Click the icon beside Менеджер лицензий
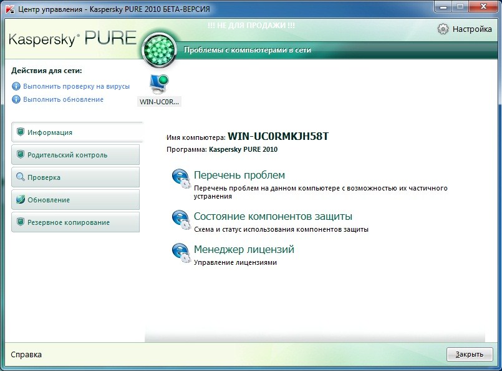Image resolution: width=502 pixels, height=371 pixels. (181, 254)
